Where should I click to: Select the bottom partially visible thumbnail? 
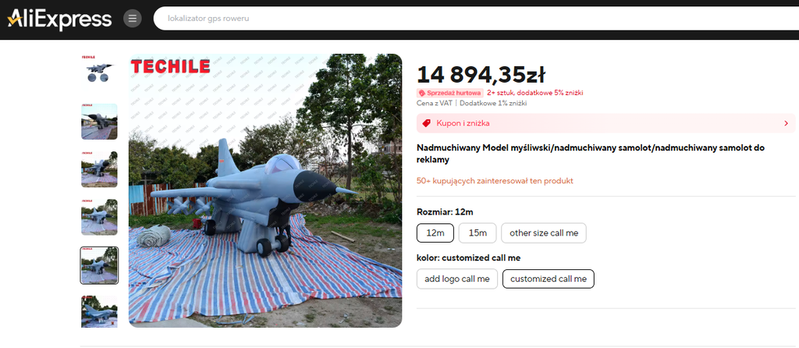[x=99, y=312]
